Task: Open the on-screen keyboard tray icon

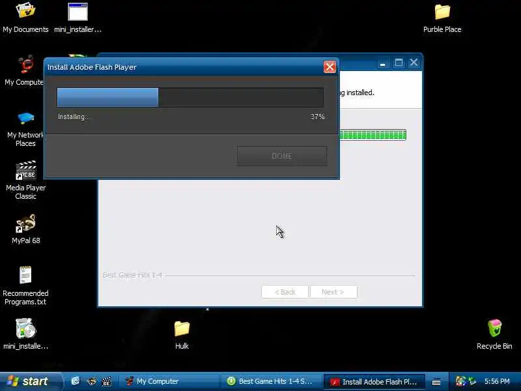Action: click(x=436, y=382)
